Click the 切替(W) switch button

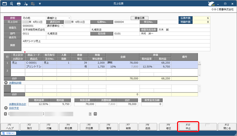click(x=8, y=133)
